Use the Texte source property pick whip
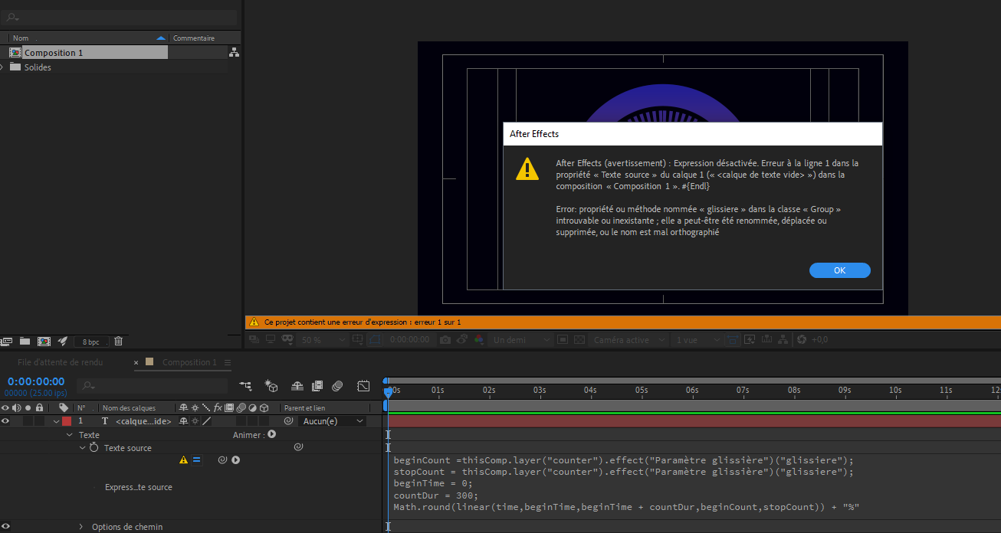This screenshot has height=533, width=1001. pyautogui.click(x=300, y=447)
